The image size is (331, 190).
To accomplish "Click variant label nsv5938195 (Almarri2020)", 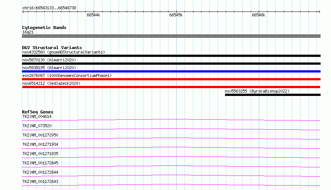I will (49, 68).
